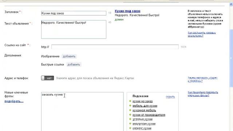The height and width of the screenshot is (131, 233).
Task: Click the Текст объявления text area
Action: click(74, 29)
